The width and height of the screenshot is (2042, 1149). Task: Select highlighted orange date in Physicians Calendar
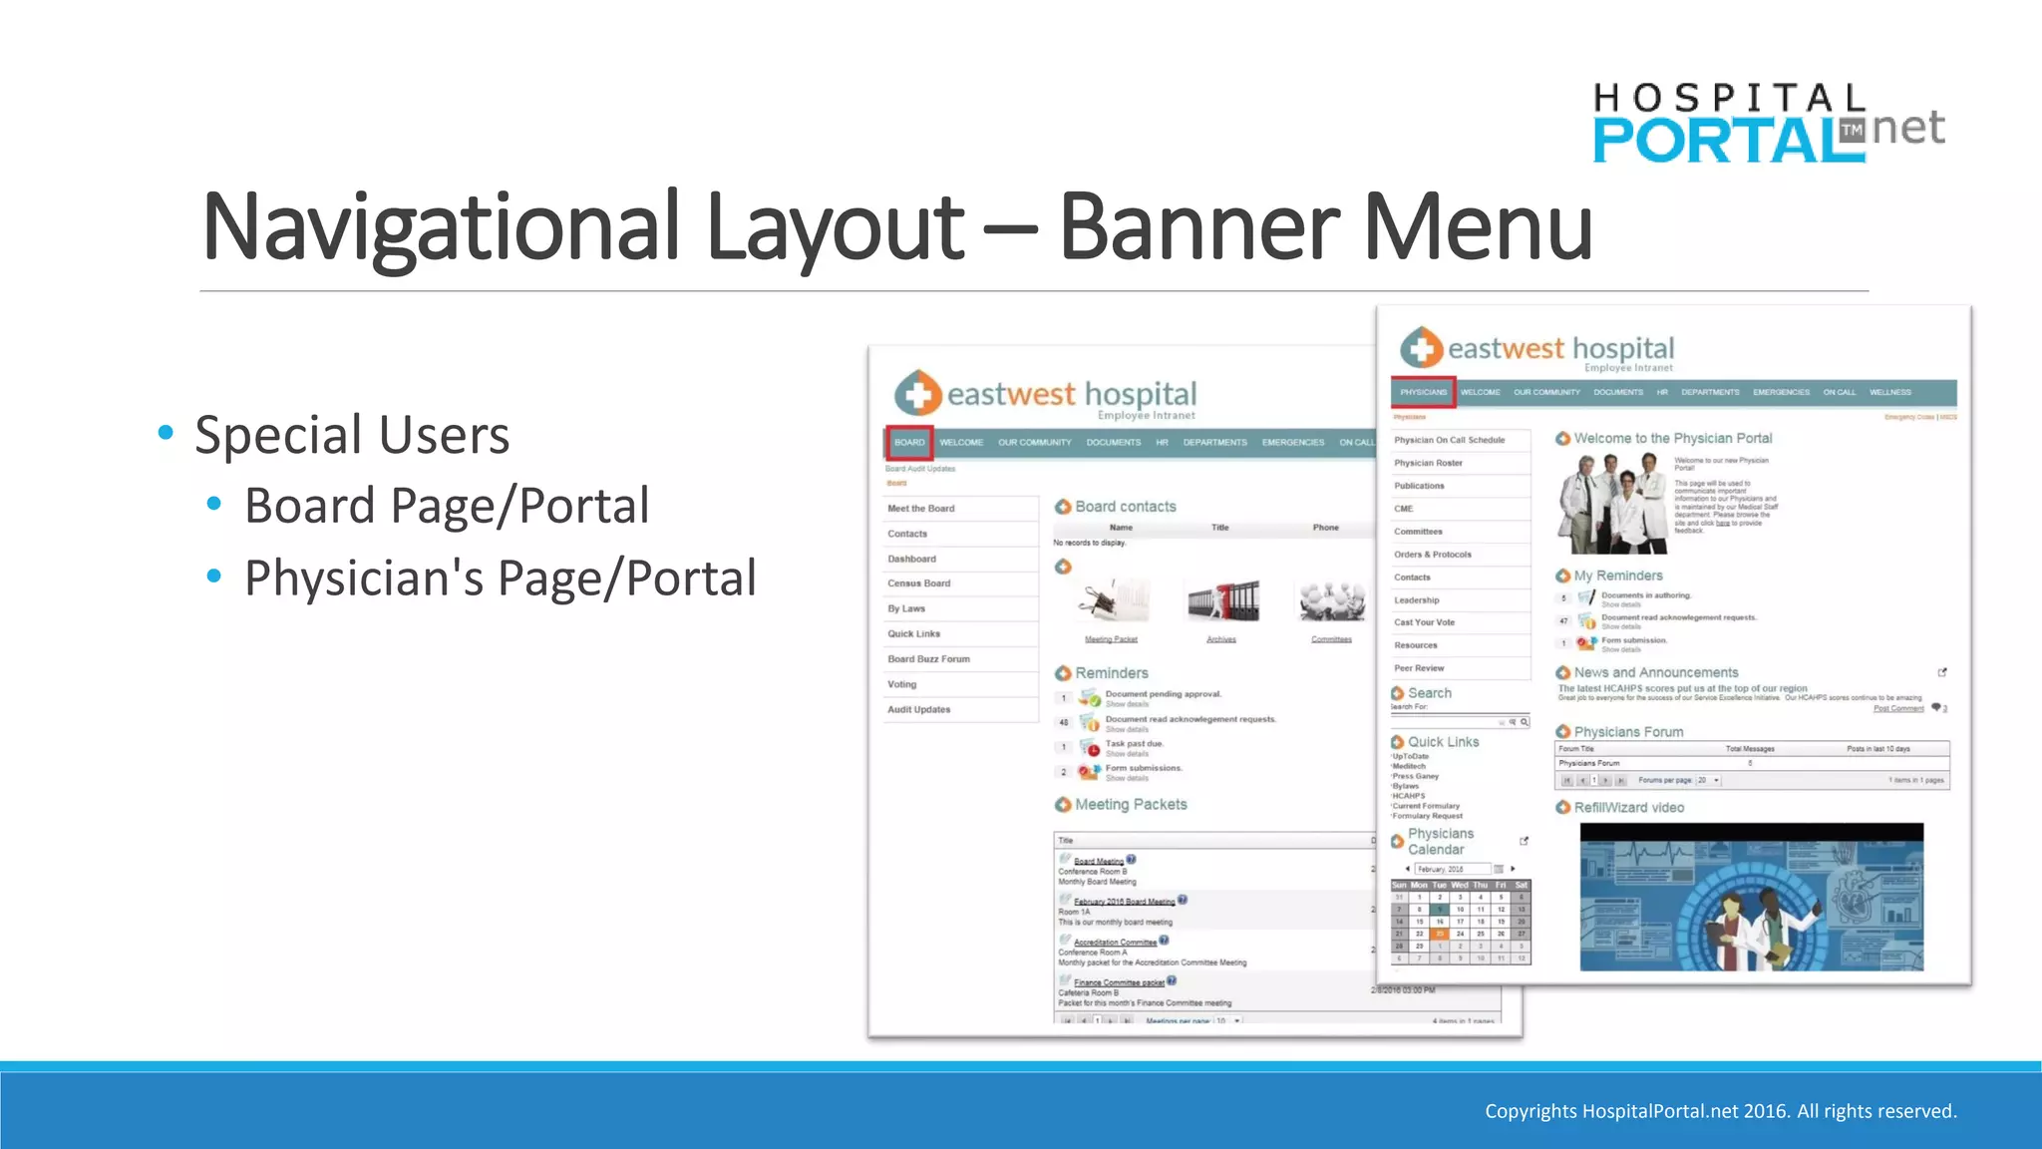tap(1440, 935)
